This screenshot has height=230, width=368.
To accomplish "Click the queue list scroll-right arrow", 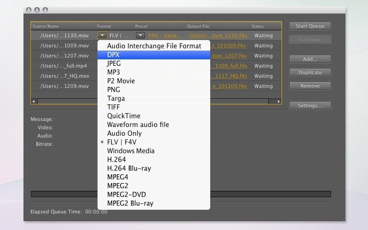I will (x=278, y=101).
